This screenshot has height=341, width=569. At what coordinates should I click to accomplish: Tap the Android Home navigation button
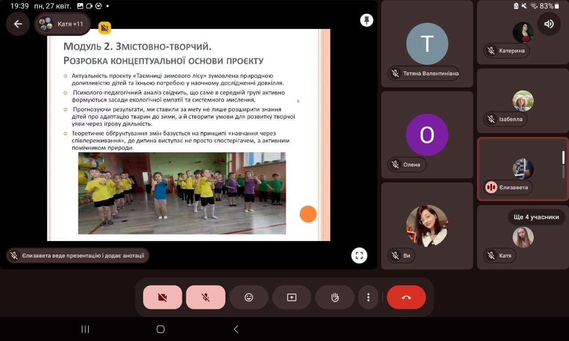point(160,329)
